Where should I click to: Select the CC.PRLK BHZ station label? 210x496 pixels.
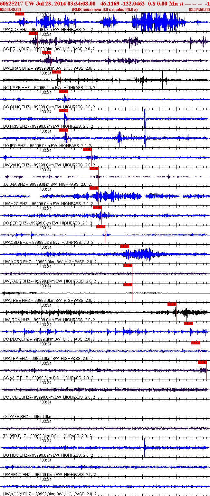coord(16,49)
